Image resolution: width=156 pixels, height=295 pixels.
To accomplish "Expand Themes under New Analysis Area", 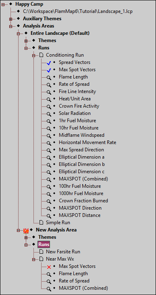I will (x=26, y=238).
